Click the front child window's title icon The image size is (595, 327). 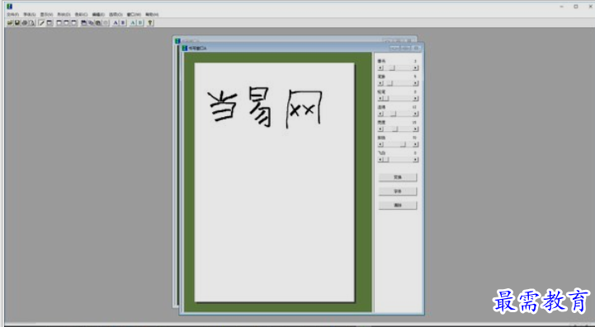185,48
